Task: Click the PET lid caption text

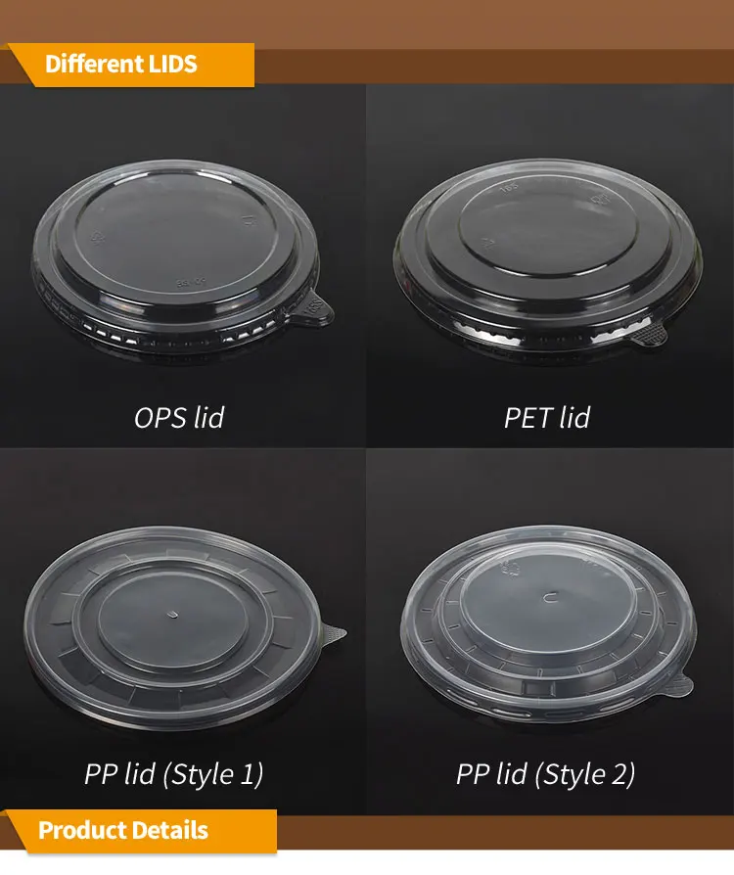Action: pos(547,417)
